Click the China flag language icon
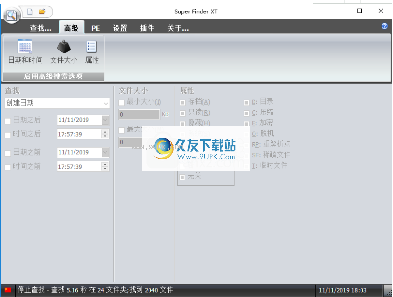 click(8, 290)
